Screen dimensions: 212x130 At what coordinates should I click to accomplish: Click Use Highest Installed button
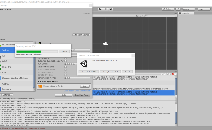click(x=110, y=72)
